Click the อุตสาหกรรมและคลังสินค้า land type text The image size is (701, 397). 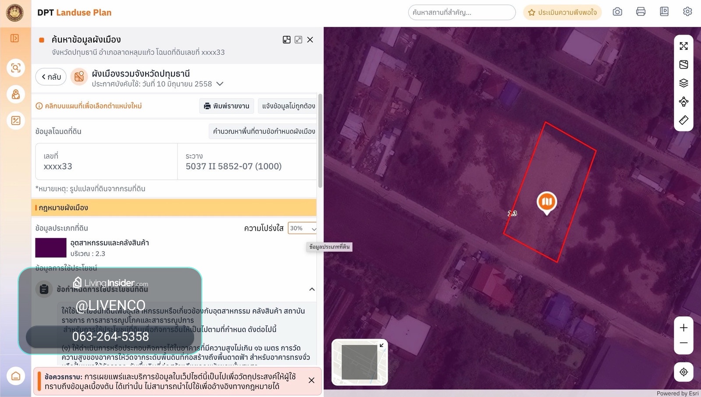[x=110, y=243]
